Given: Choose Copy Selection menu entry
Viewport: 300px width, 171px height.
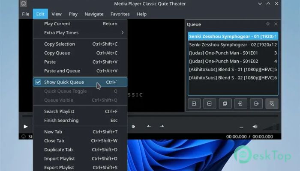Looking at the screenshot, I should tap(80, 44).
